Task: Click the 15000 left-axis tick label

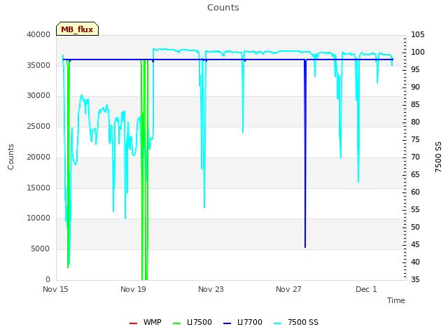Action: 38,188
